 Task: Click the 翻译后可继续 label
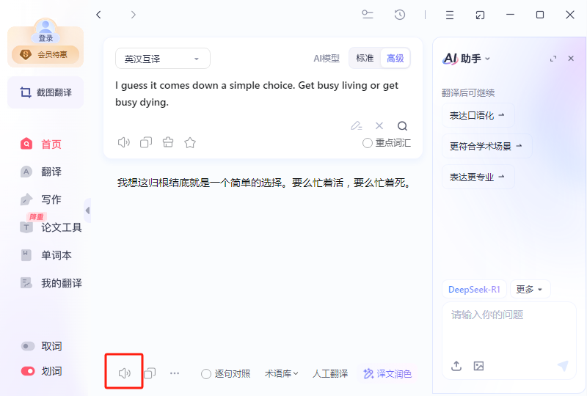click(468, 93)
